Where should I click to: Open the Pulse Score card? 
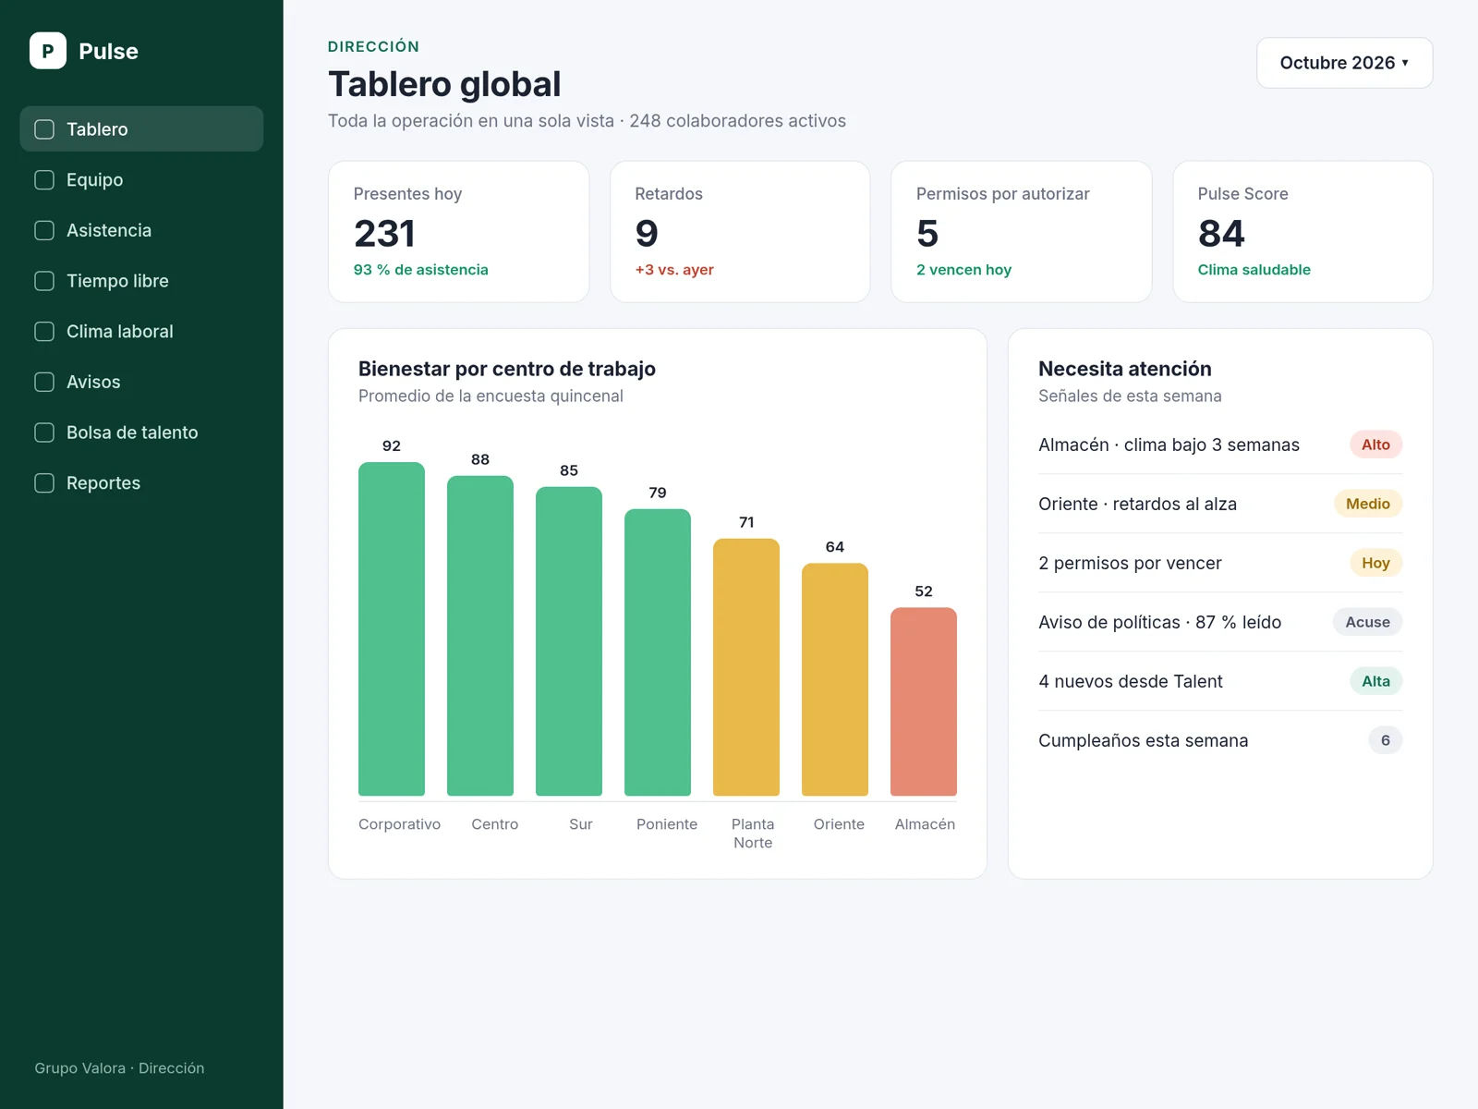coord(1302,232)
